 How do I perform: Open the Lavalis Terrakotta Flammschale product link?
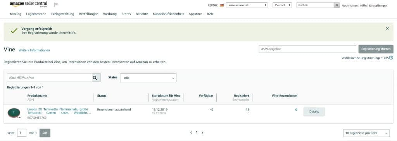[x=59, y=111]
